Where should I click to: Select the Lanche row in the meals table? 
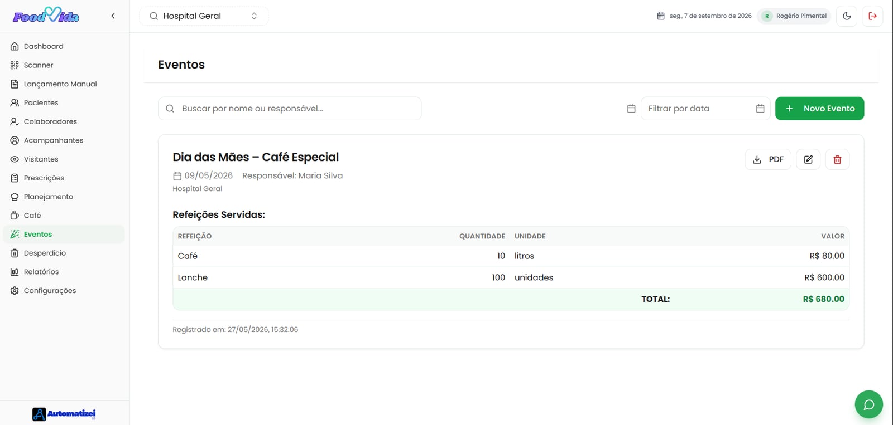(x=511, y=278)
